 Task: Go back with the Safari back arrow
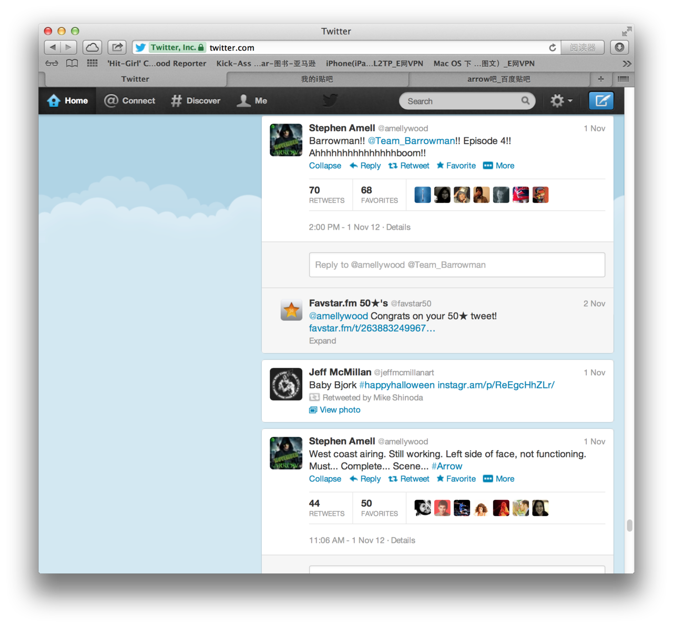(53, 47)
